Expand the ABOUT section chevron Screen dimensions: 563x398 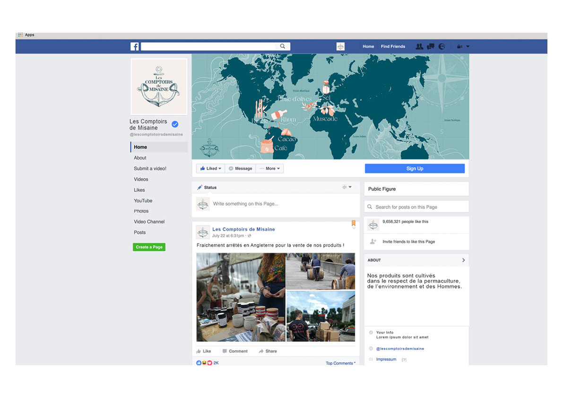(464, 260)
